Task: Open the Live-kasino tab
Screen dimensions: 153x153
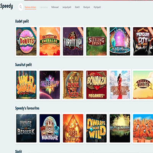Action: [44, 7]
